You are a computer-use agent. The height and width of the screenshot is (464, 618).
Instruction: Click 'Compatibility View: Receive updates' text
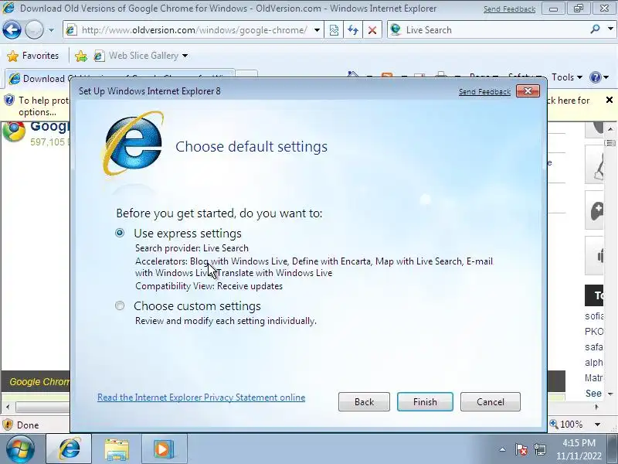click(209, 286)
